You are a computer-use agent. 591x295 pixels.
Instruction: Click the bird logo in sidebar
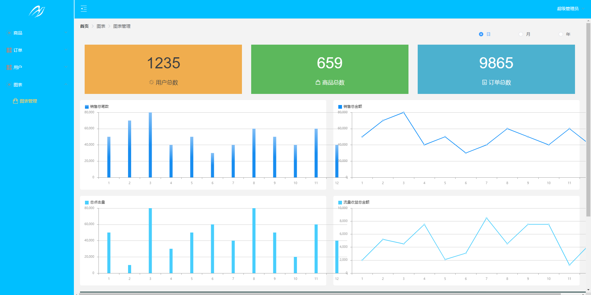tap(37, 11)
